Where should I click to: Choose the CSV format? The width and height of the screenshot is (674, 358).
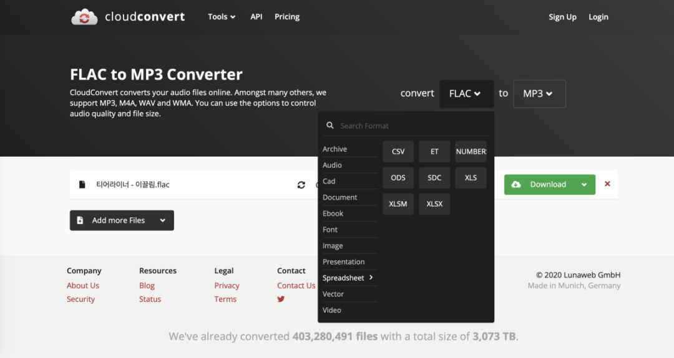tap(398, 151)
